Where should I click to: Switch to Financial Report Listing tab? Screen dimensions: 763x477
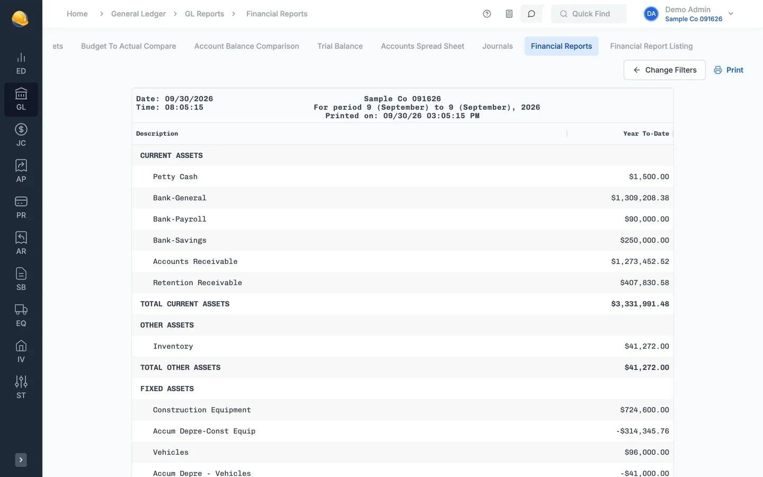(x=651, y=46)
